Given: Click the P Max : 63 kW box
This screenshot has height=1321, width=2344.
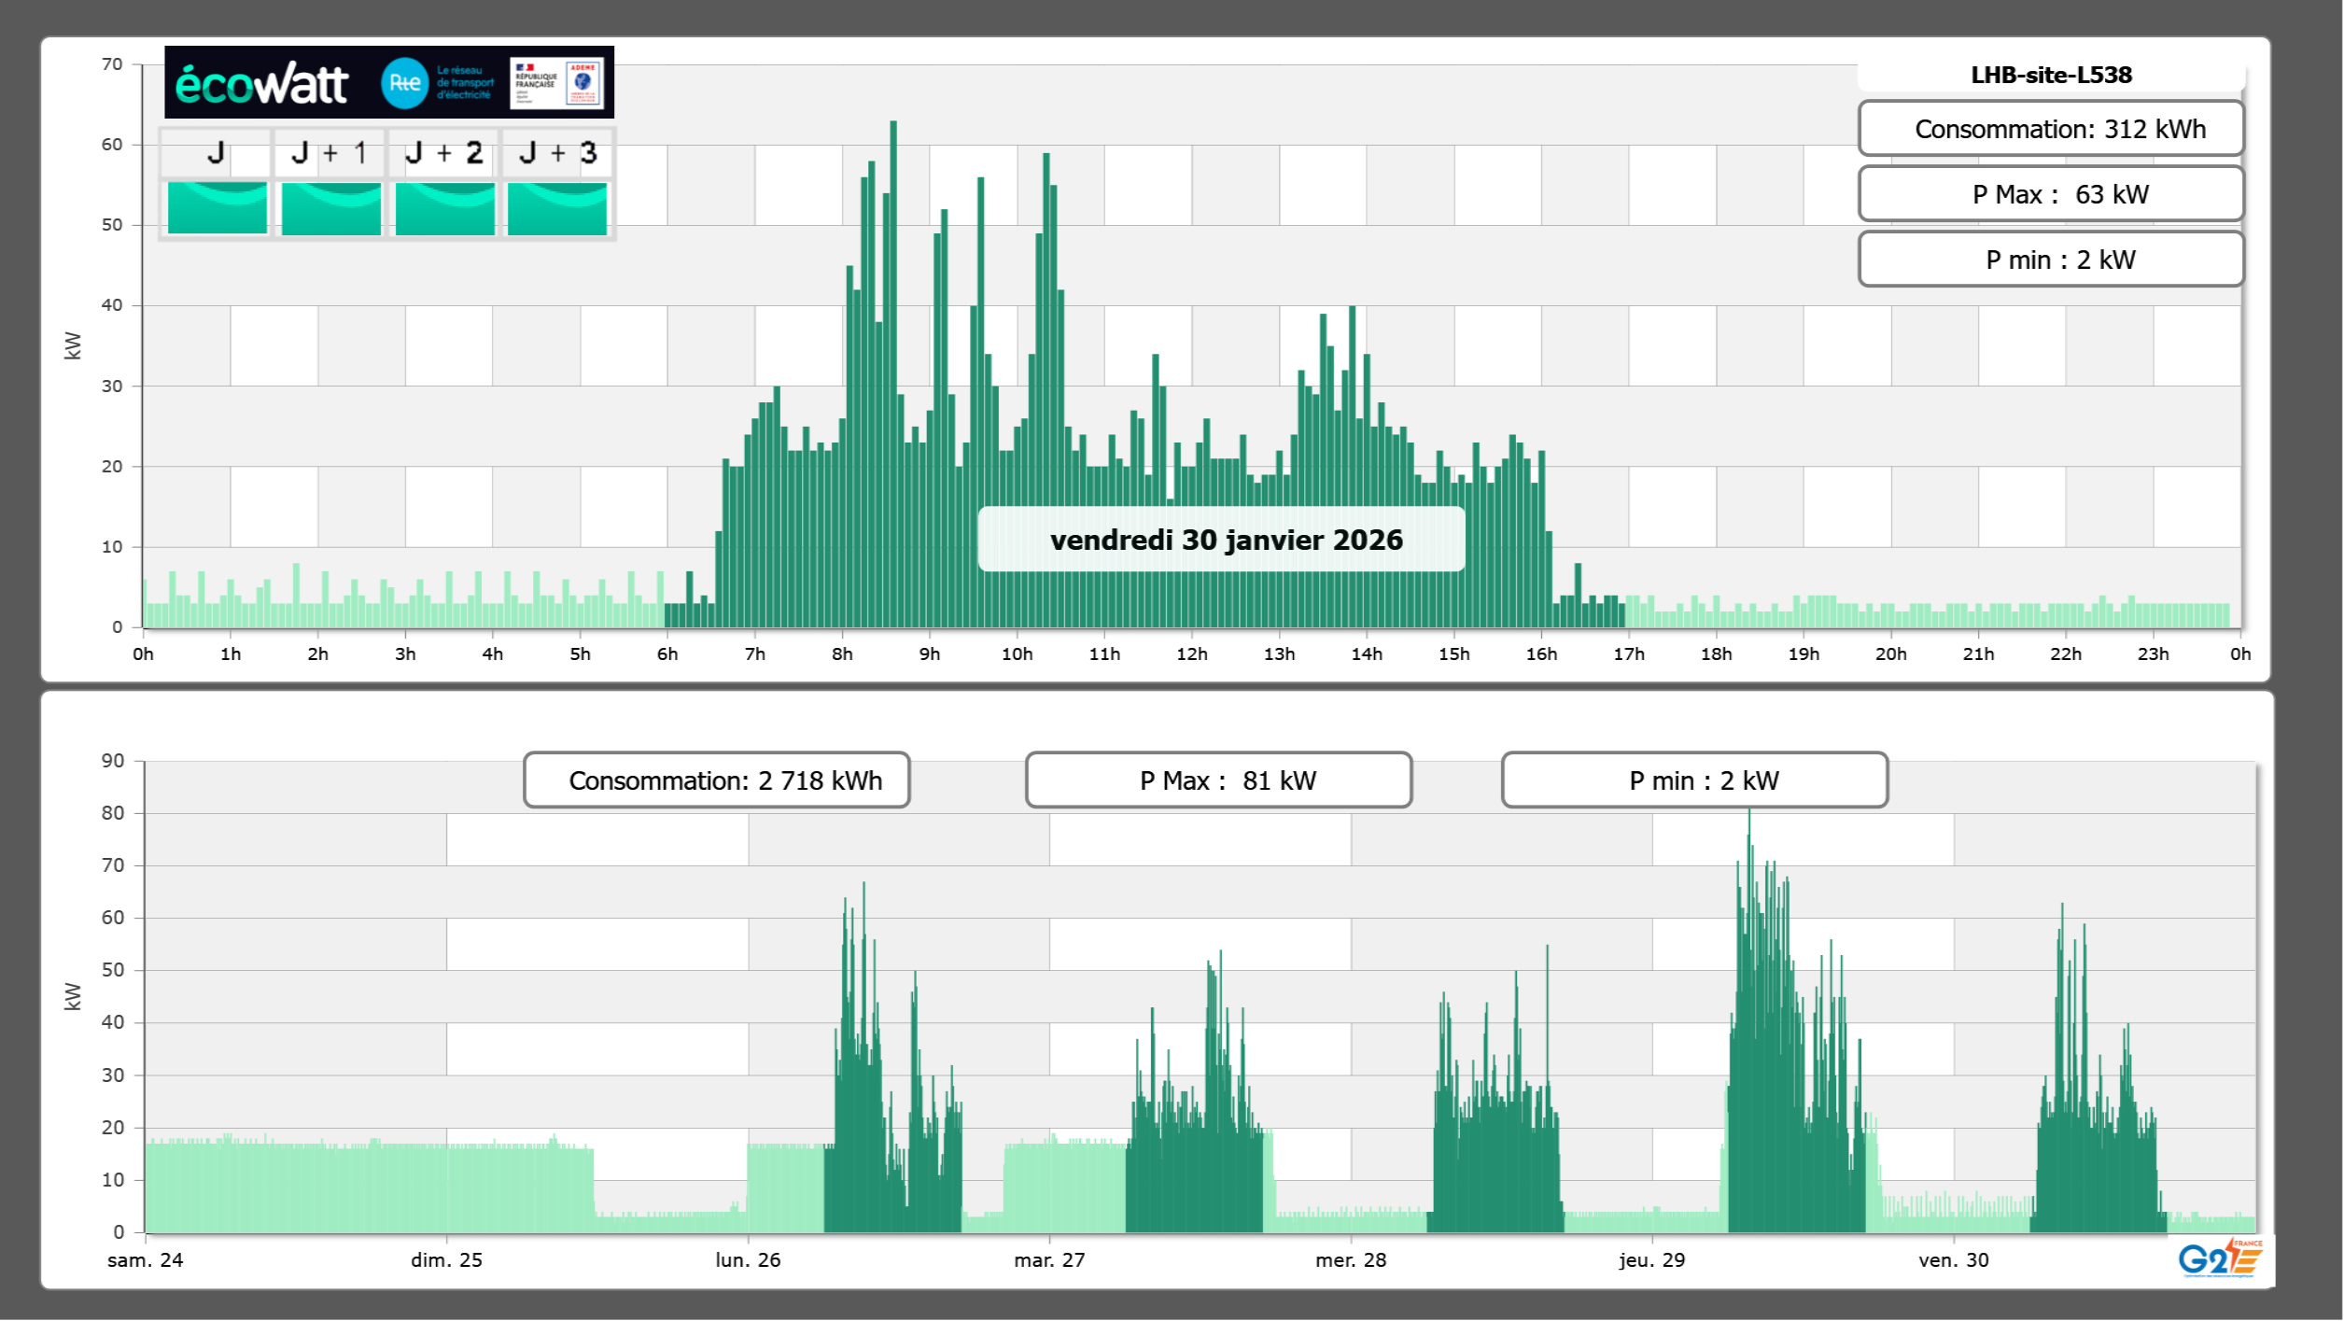Looking at the screenshot, I should point(2051,194).
